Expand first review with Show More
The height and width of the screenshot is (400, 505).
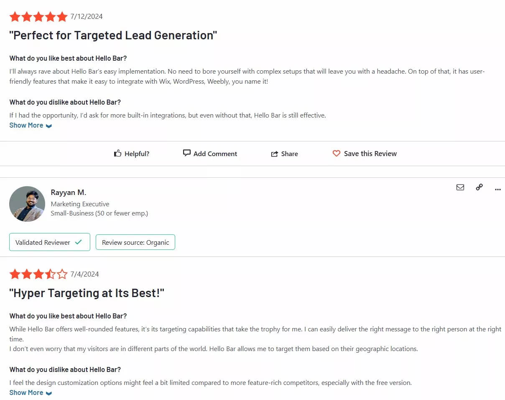[31, 125]
